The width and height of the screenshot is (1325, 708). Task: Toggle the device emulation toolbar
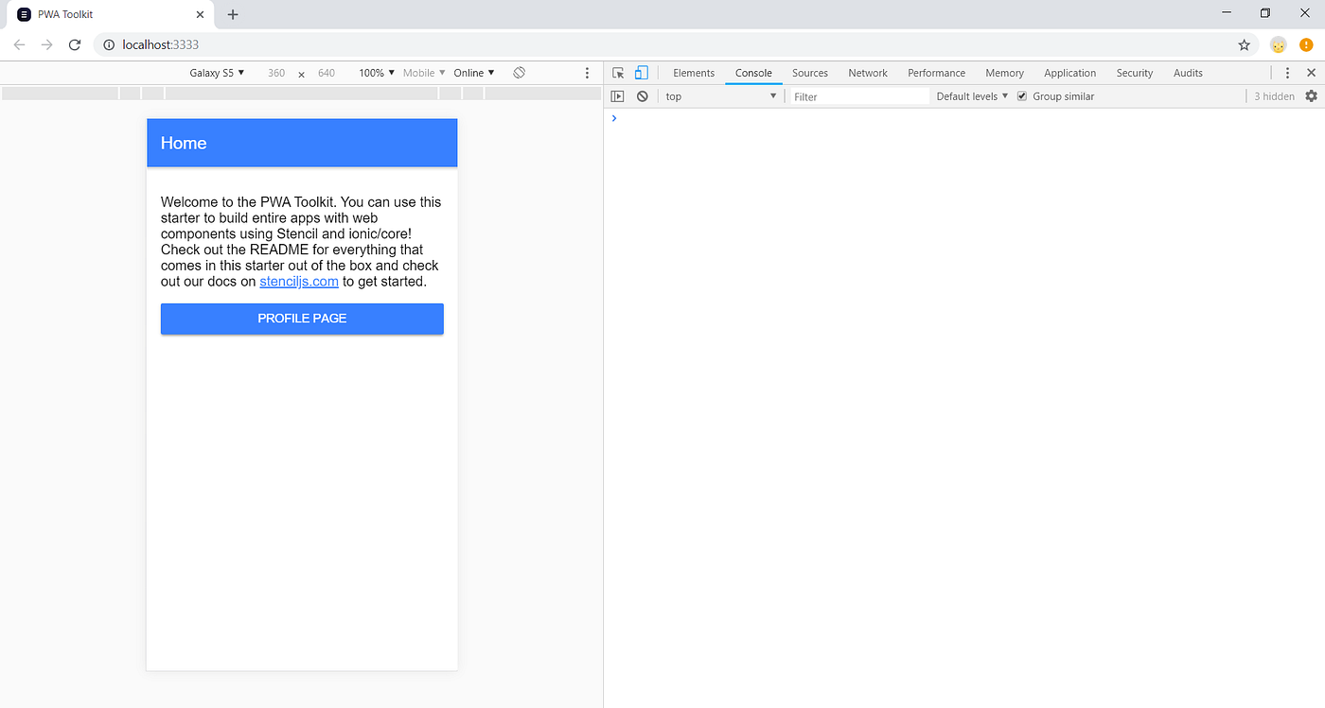coord(642,72)
